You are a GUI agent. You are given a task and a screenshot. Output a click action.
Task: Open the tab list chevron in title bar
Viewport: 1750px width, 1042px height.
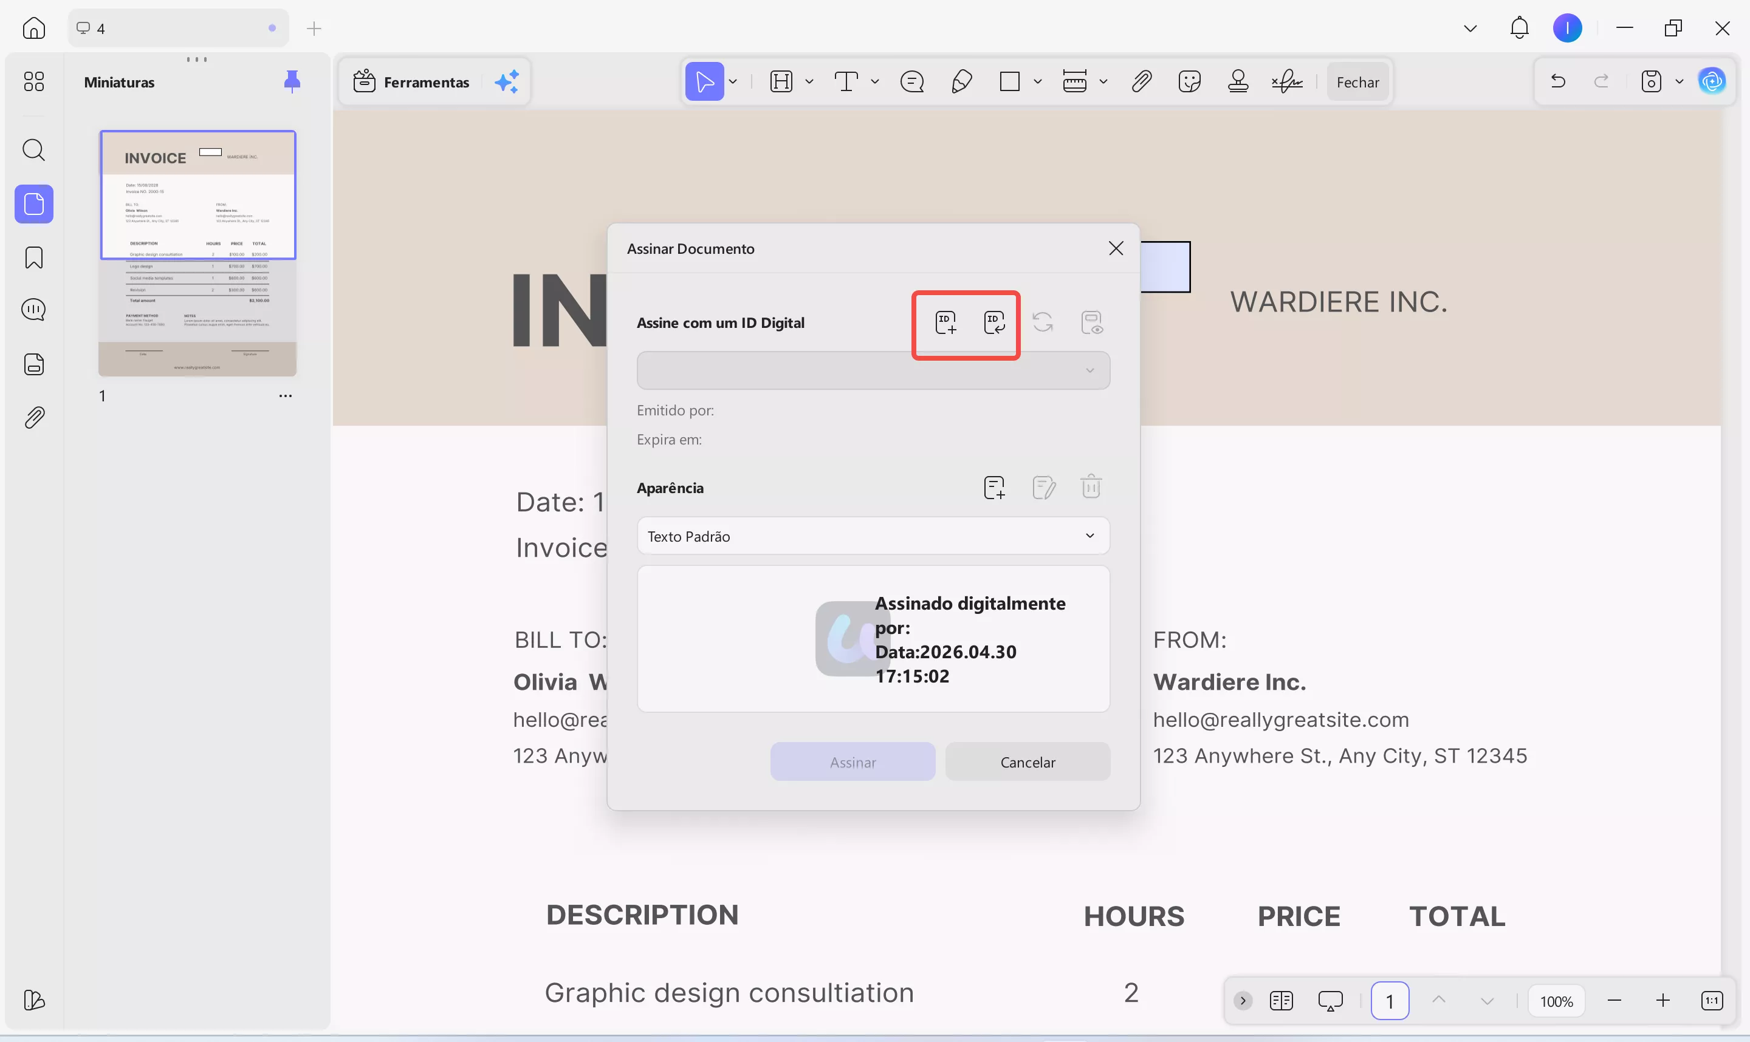pos(1470,29)
